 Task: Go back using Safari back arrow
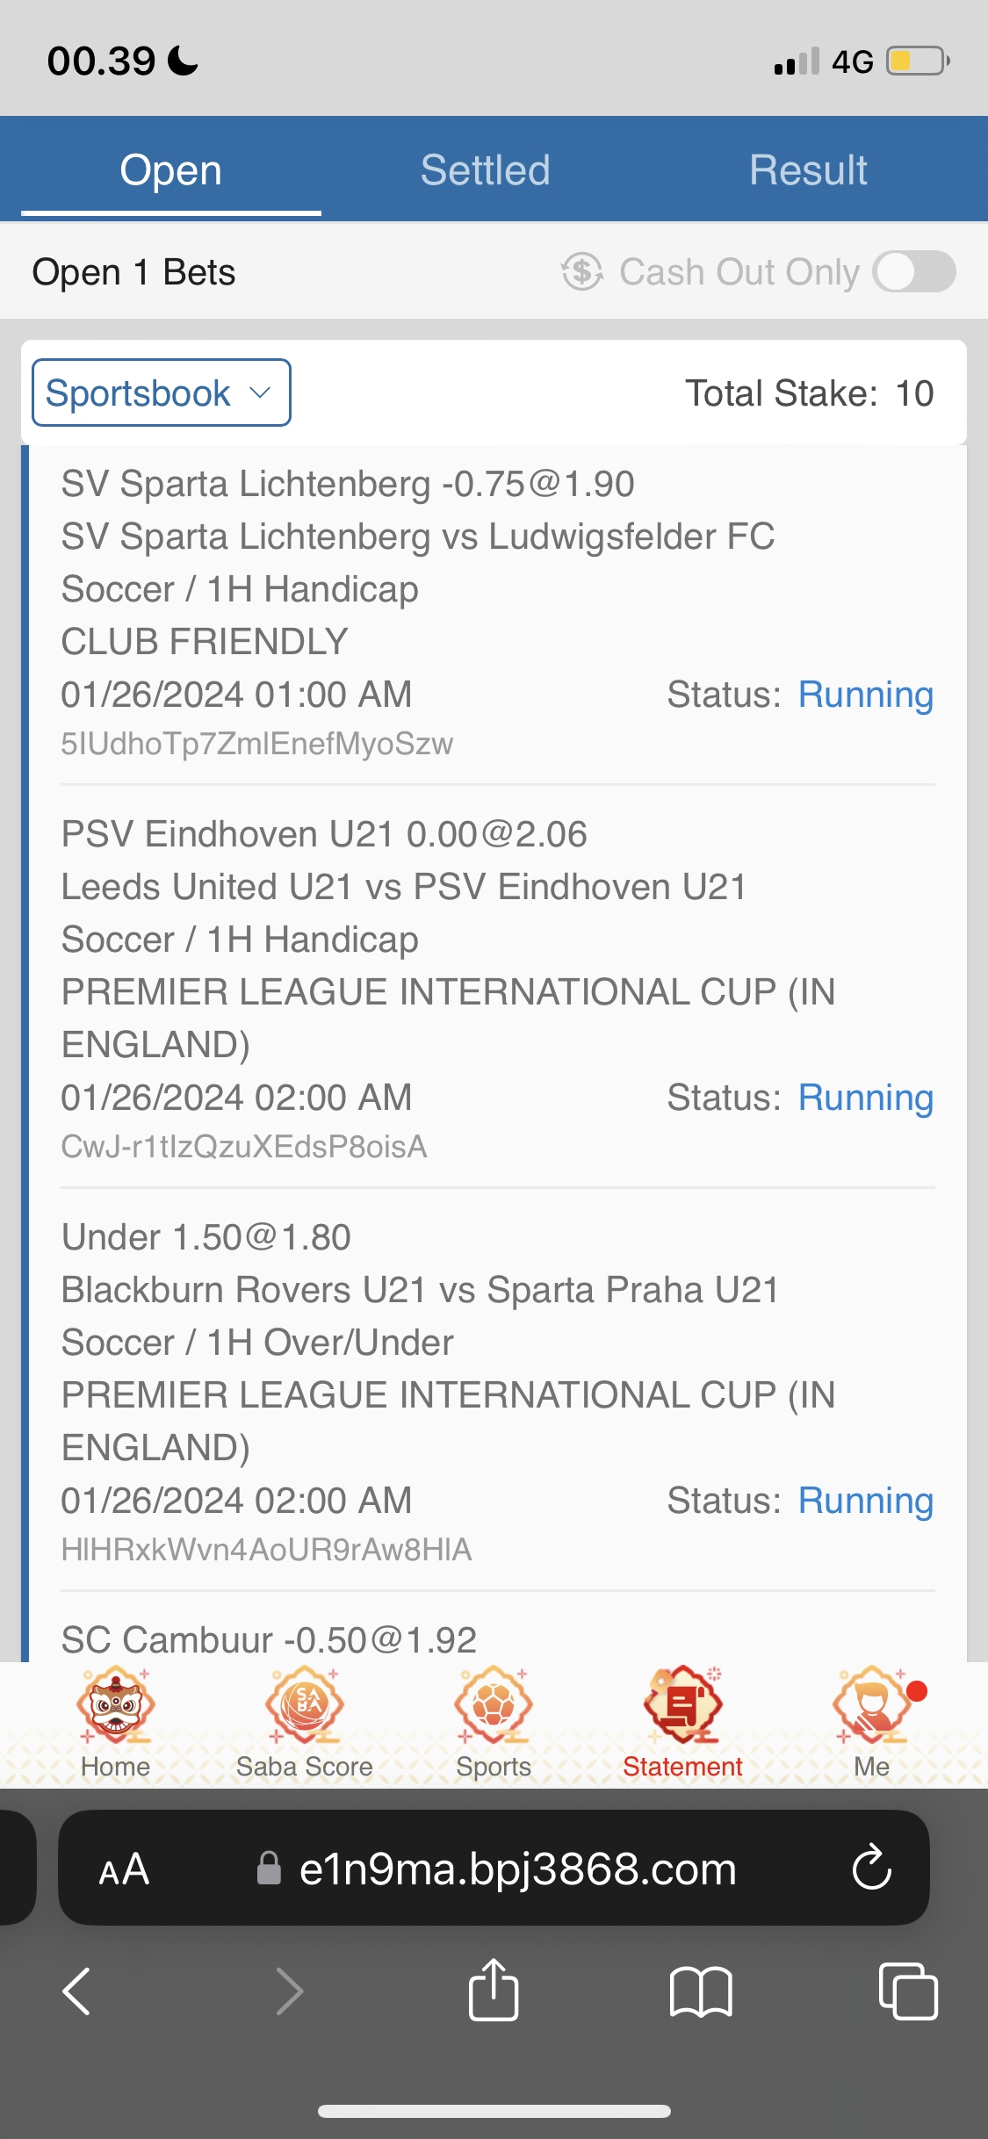[x=77, y=1991]
